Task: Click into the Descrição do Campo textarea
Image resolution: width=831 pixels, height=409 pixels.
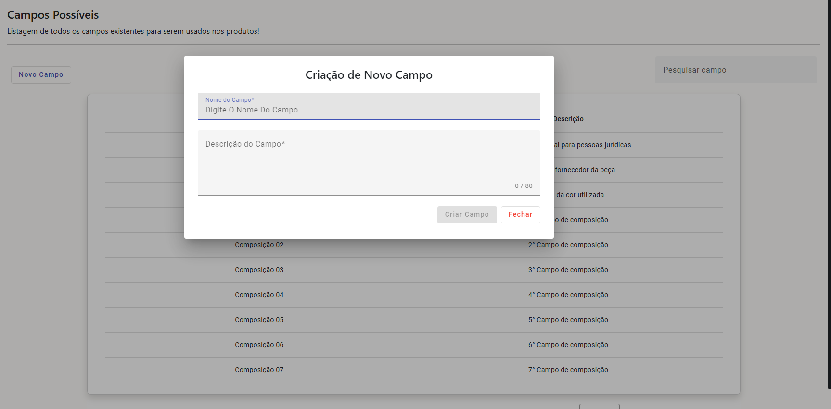Action: pyautogui.click(x=369, y=161)
